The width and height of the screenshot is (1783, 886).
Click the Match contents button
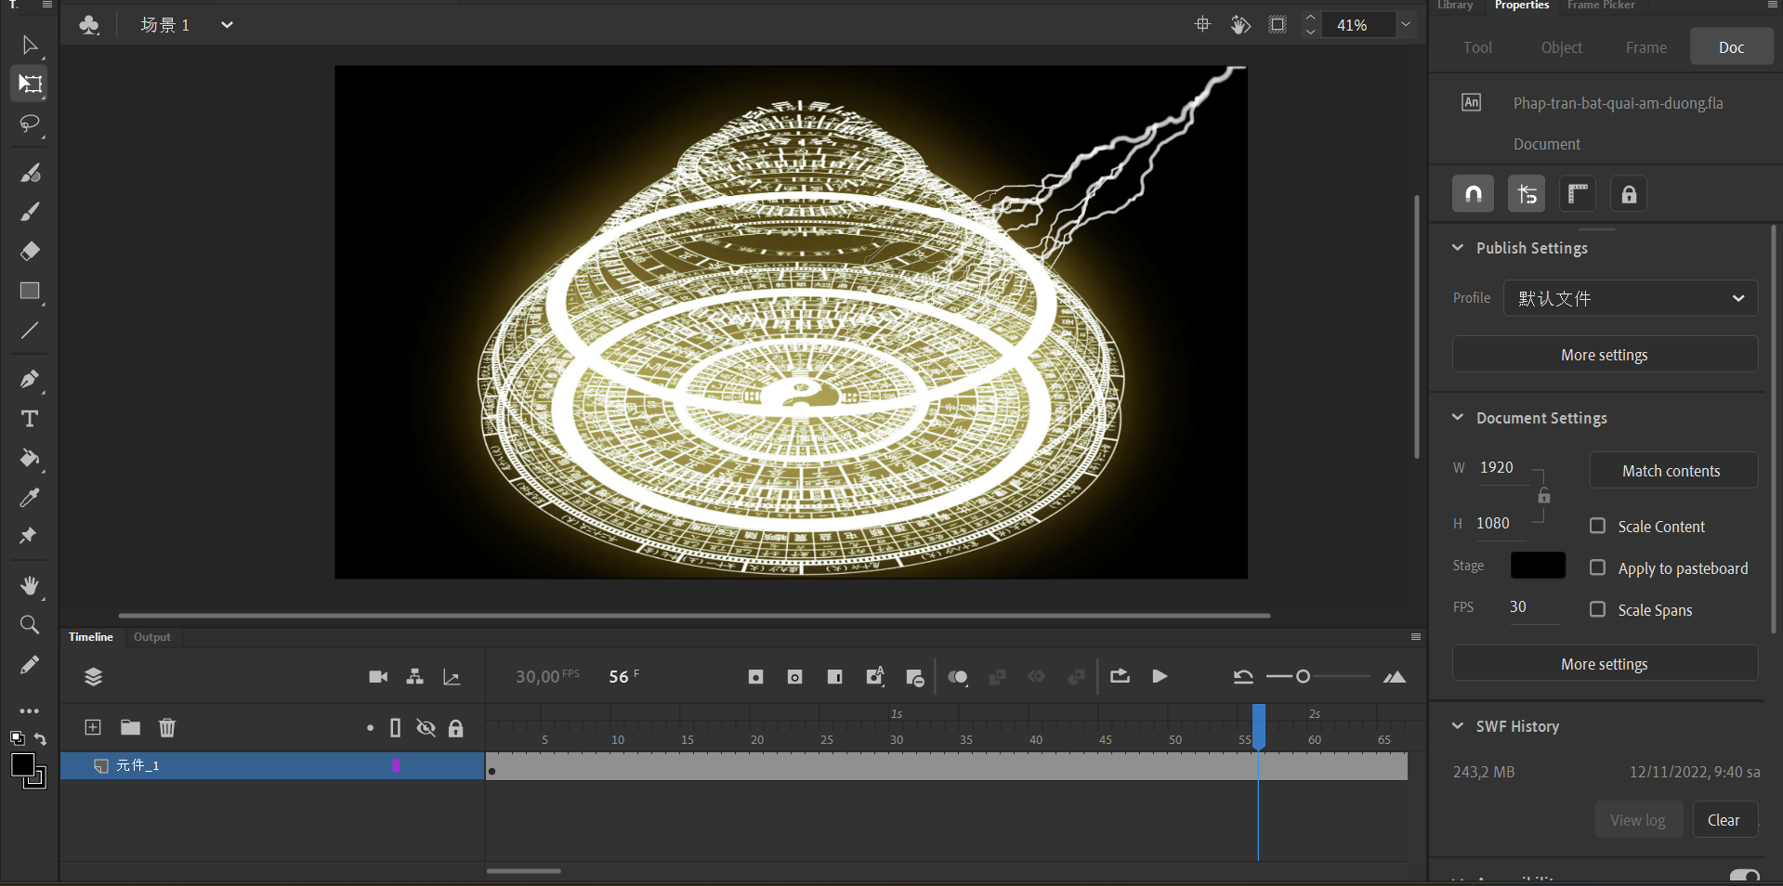(x=1672, y=471)
